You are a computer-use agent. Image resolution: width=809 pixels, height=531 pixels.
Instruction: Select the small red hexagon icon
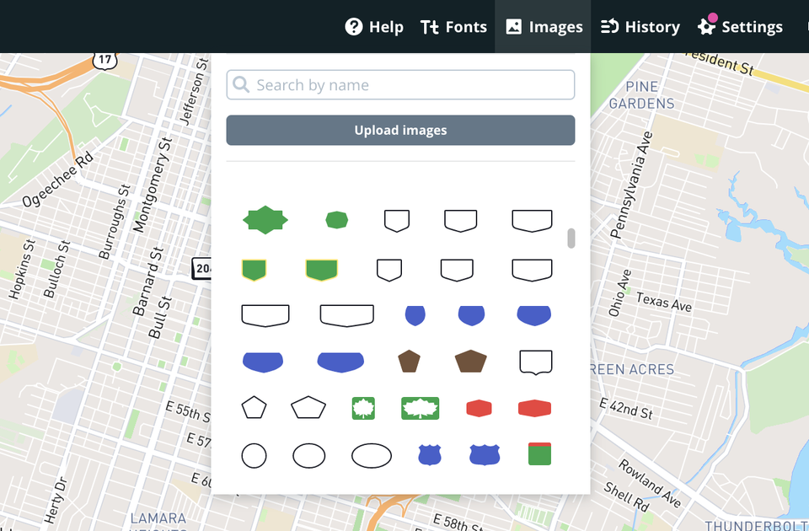(x=479, y=409)
